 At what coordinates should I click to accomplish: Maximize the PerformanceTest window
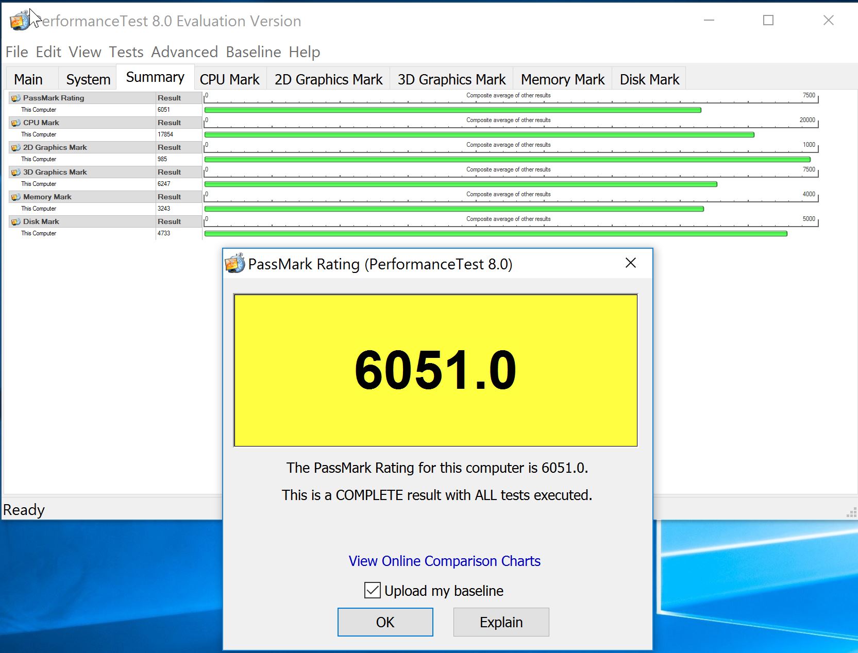pyautogui.click(x=768, y=20)
